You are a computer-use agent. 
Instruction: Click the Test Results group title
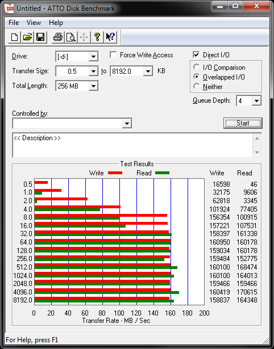point(137,164)
